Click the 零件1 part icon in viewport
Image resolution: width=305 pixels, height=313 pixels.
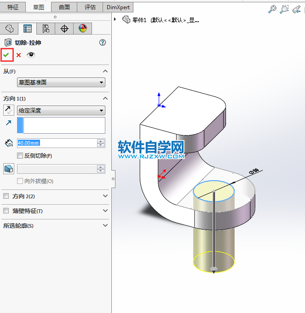[x=126, y=19]
